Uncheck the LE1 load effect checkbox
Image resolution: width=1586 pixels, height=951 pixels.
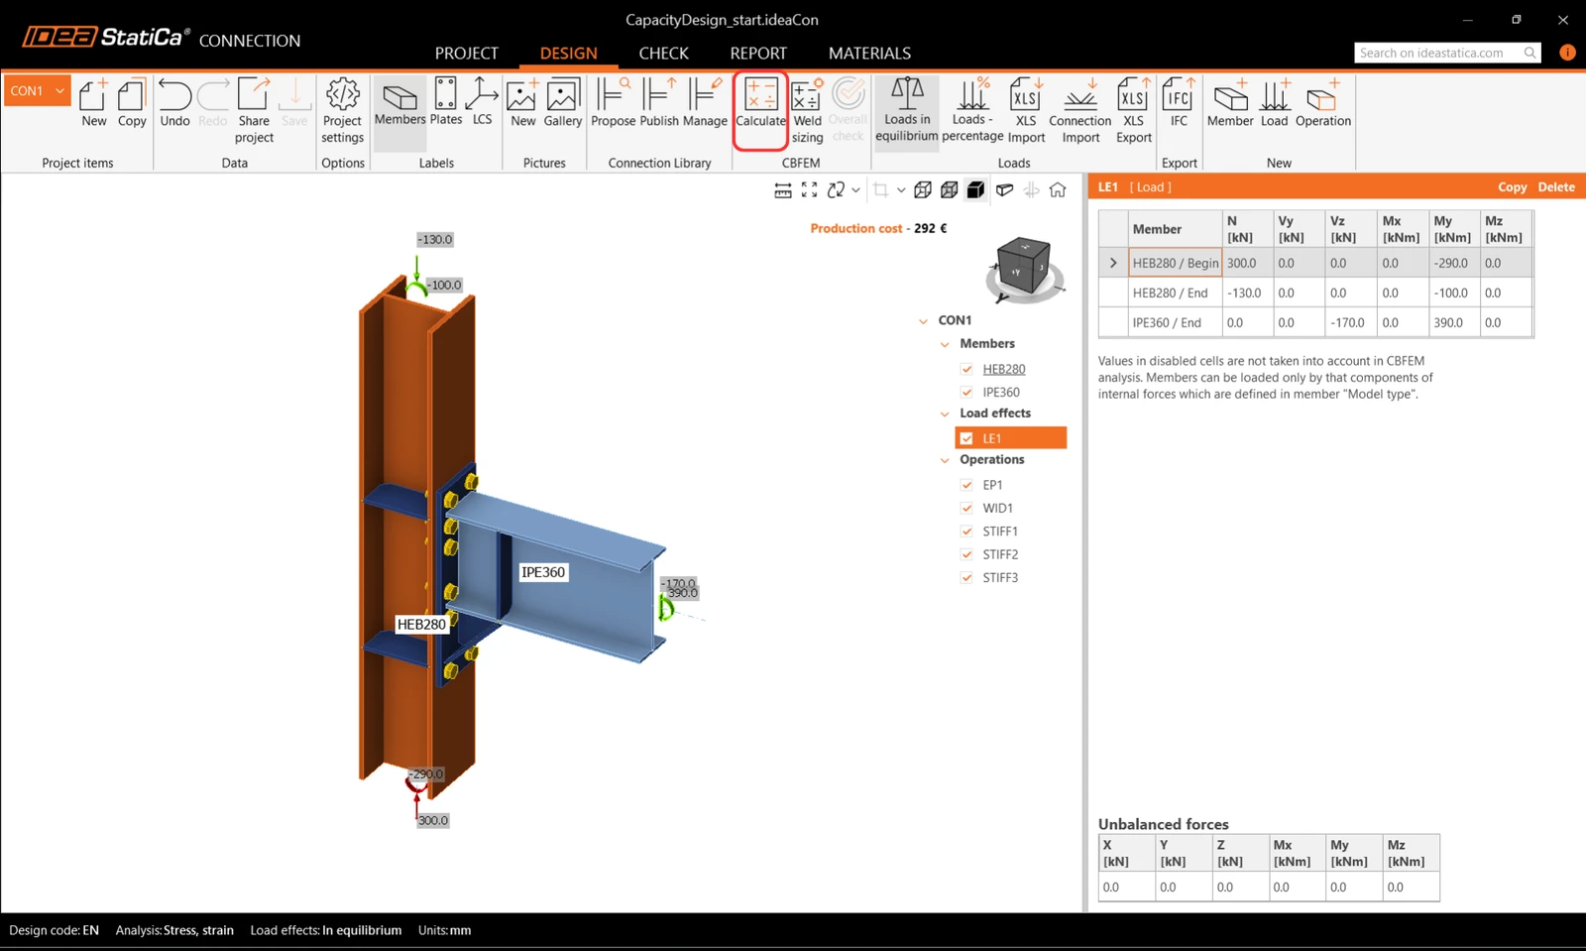(966, 438)
